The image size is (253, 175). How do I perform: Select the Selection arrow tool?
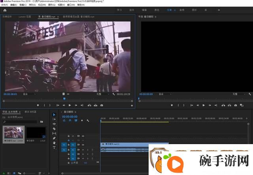pyautogui.click(x=54, y=114)
